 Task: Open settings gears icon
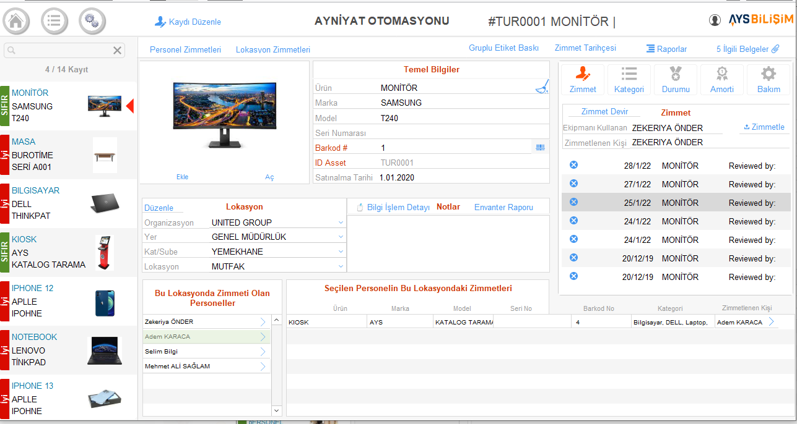coord(92,21)
